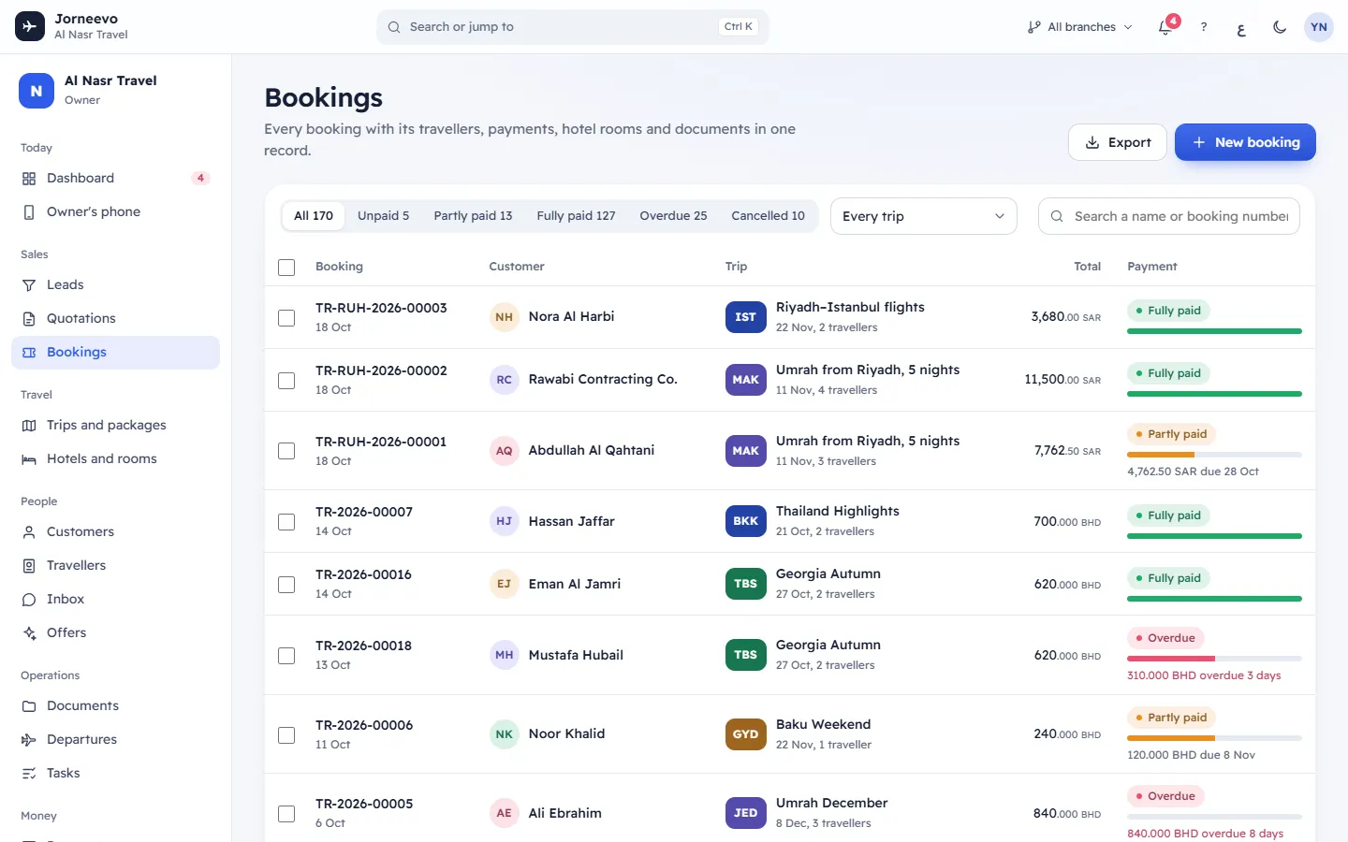Click the Owner's phone icon in sidebar

29,212
